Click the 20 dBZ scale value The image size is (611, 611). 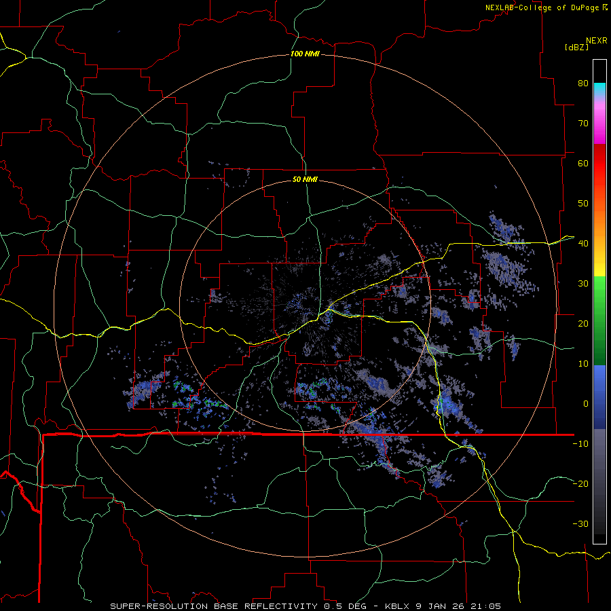pos(583,323)
